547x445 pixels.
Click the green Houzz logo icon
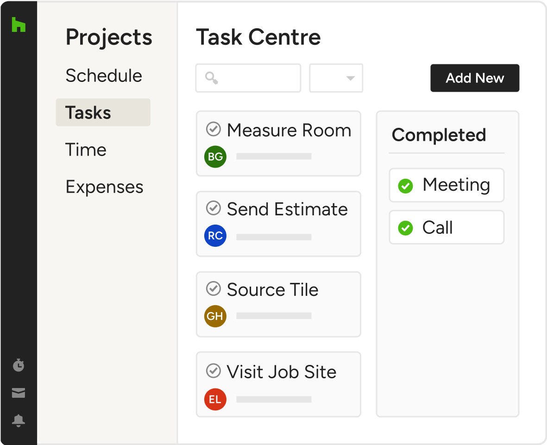[x=19, y=25]
